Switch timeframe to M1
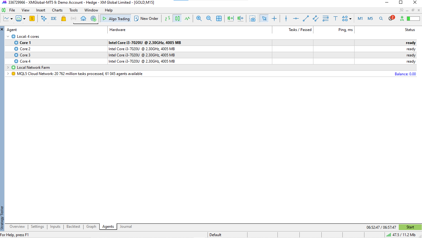Image resolution: width=422 pixels, height=238 pixels. [360, 19]
